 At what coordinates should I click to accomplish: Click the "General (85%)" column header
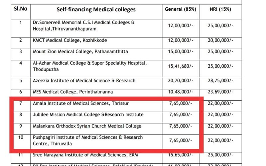click(x=181, y=9)
